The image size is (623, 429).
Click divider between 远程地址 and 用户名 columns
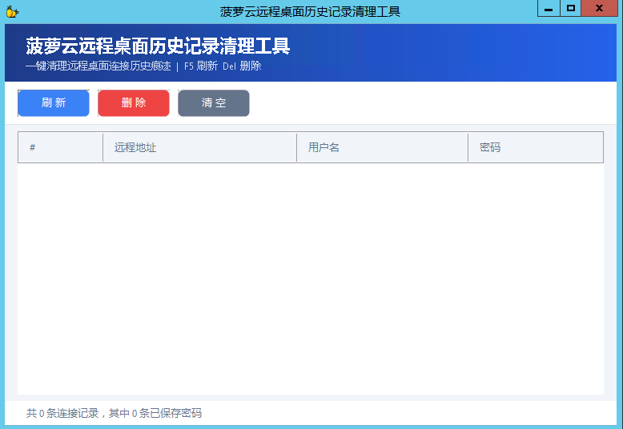click(x=297, y=147)
